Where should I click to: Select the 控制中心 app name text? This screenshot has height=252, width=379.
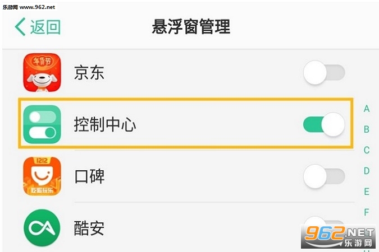[105, 124]
